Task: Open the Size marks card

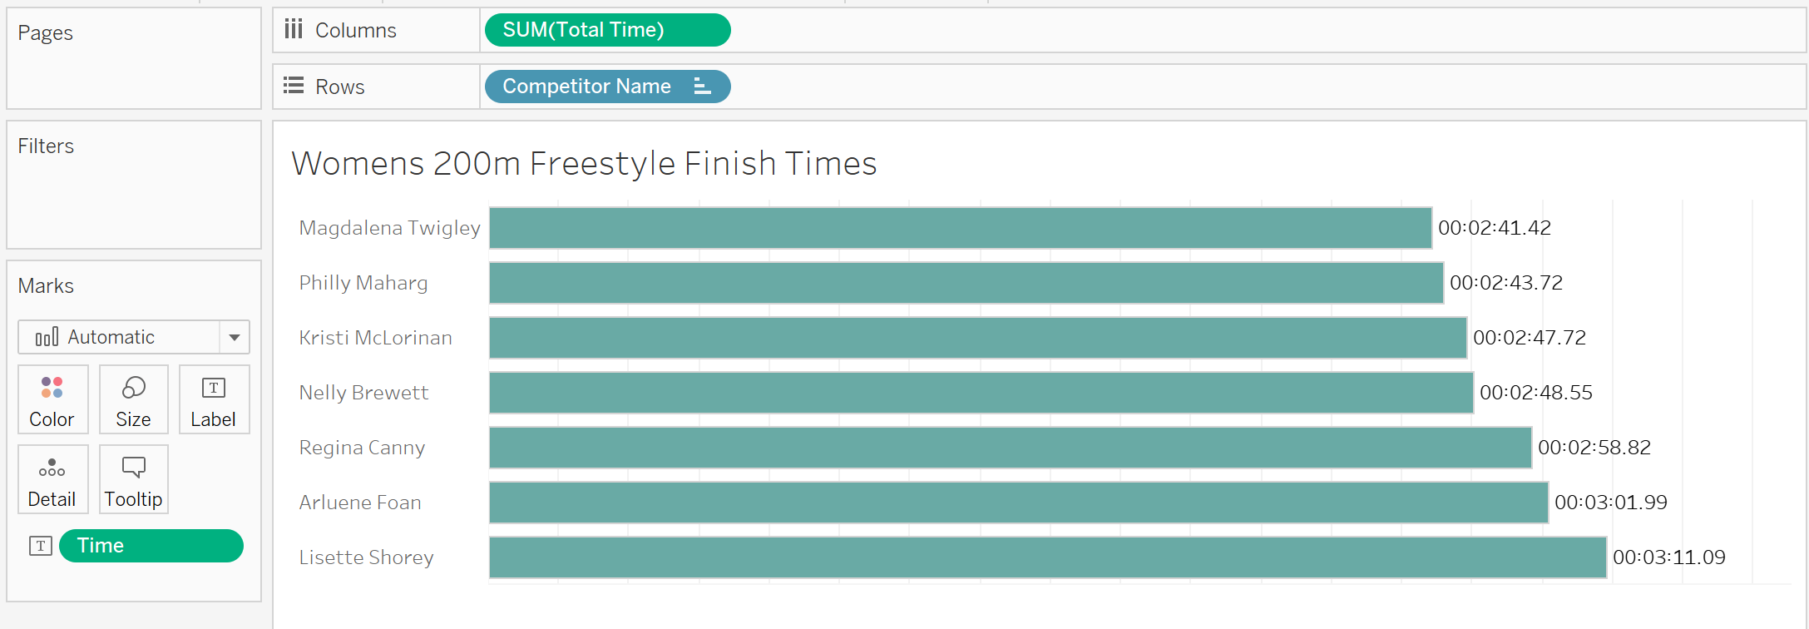Action: pos(133,399)
